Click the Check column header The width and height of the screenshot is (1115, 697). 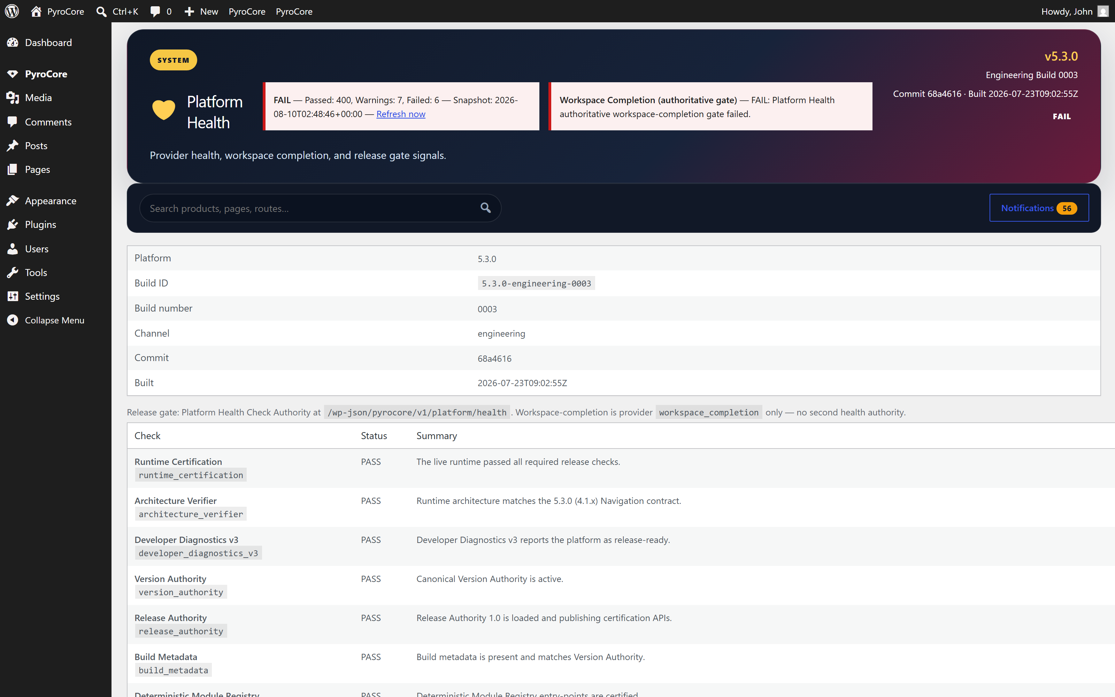click(147, 436)
